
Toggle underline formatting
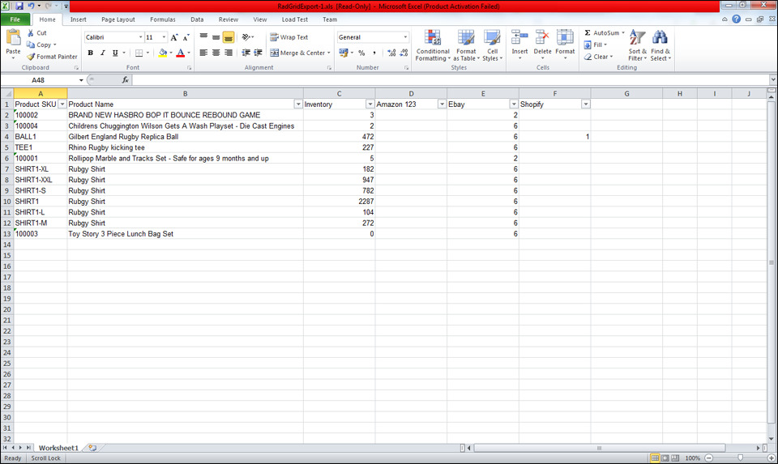[115, 53]
